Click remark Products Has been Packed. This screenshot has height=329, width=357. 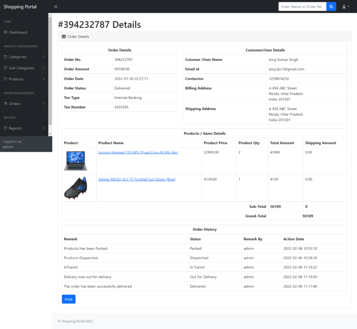(86, 248)
